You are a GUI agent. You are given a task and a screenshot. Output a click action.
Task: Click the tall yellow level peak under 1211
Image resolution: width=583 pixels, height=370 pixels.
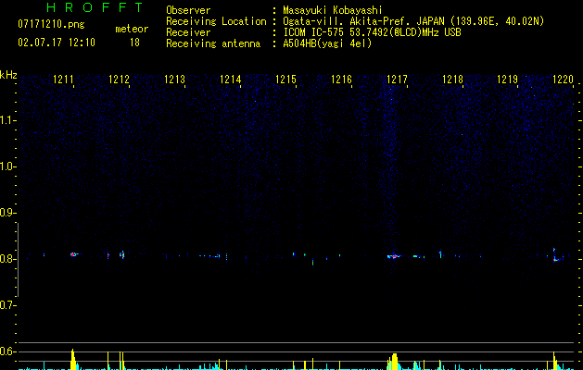tap(73, 359)
